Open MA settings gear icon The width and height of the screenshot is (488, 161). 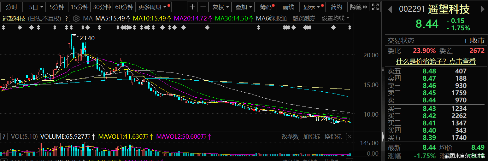pyautogui.click(x=76, y=19)
